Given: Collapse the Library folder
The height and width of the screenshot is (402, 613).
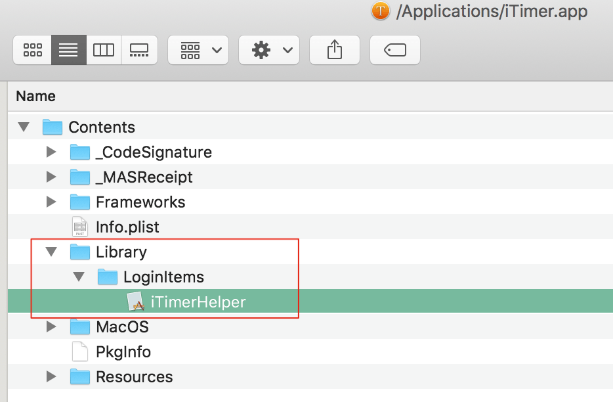Looking at the screenshot, I should [51, 252].
